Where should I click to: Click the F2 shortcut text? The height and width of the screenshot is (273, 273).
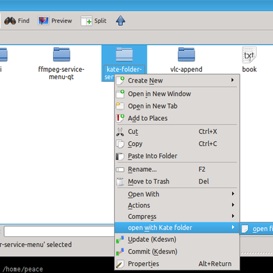point(202,169)
